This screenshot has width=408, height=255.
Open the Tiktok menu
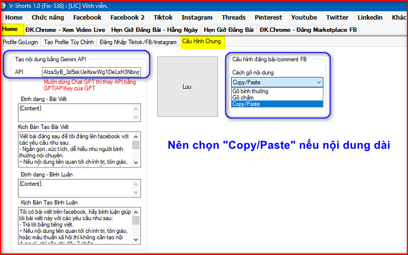point(163,17)
